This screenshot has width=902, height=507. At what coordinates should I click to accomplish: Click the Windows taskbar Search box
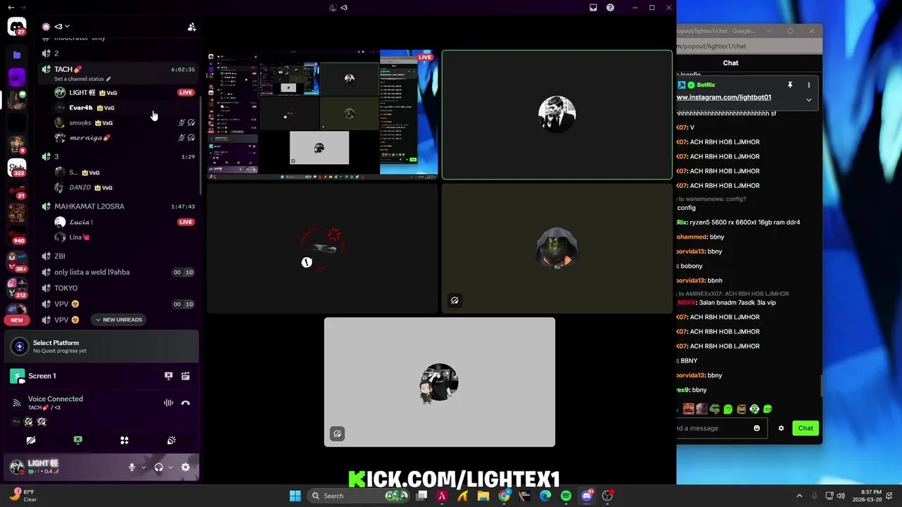(358, 496)
